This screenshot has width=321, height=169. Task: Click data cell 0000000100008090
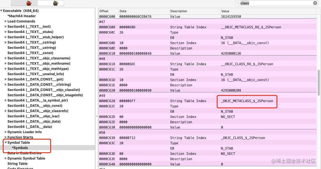click(135, 90)
